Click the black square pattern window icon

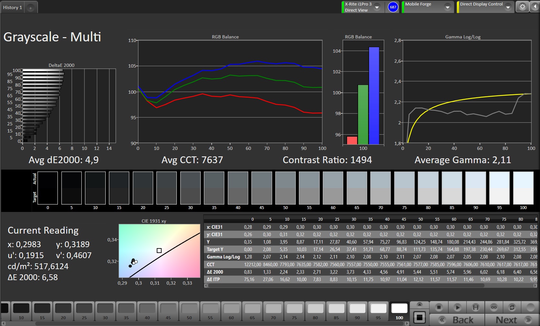coord(419,318)
